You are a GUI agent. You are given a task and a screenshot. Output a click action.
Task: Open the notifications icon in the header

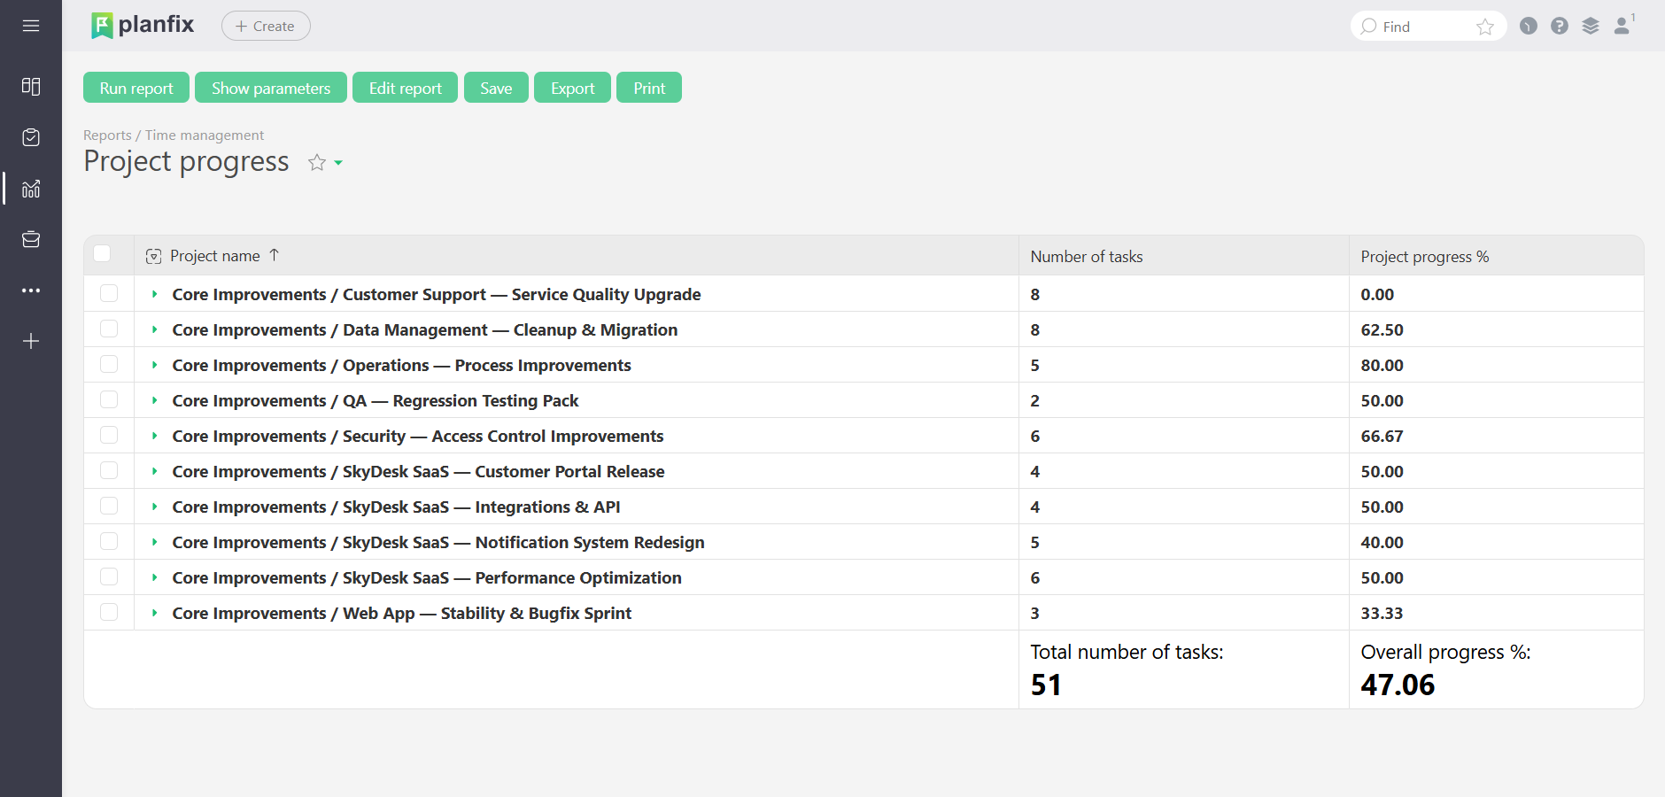click(x=1529, y=26)
